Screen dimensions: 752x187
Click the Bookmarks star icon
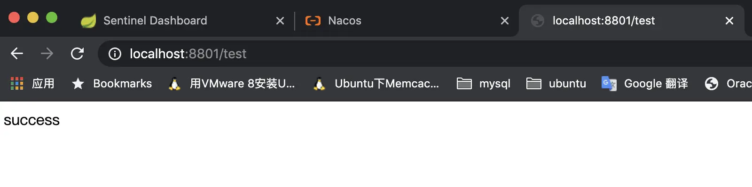78,84
